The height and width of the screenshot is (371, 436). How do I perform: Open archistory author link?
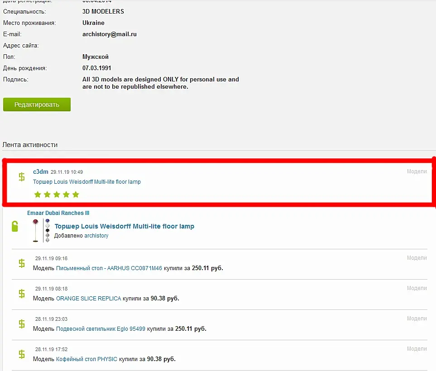[x=96, y=236]
